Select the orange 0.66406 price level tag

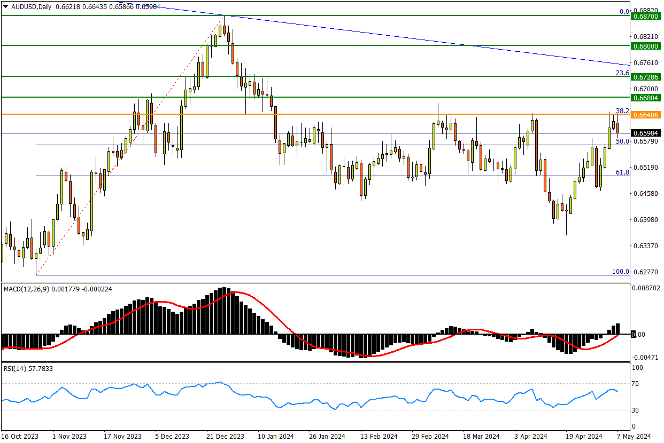coord(646,115)
